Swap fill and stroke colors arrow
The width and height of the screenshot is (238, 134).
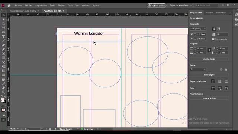tap(5, 97)
